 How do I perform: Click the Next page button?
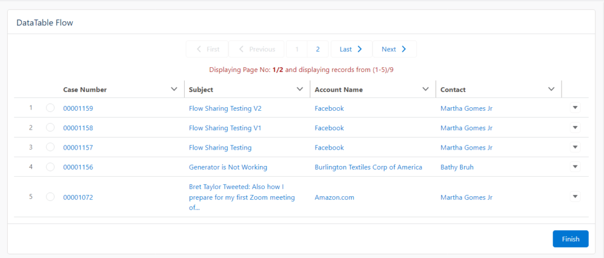pyautogui.click(x=394, y=49)
